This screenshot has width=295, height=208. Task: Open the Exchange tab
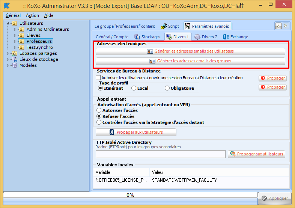236,37
